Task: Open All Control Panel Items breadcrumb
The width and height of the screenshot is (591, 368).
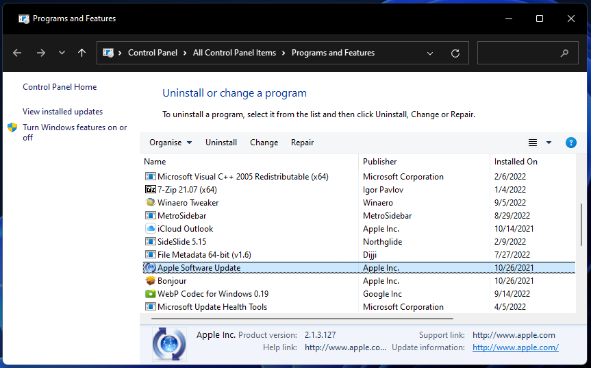Action: (234, 53)
